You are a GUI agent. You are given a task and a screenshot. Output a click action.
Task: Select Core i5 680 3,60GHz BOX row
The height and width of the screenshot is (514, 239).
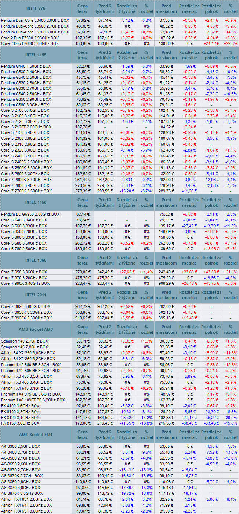[x=119, y=243]
